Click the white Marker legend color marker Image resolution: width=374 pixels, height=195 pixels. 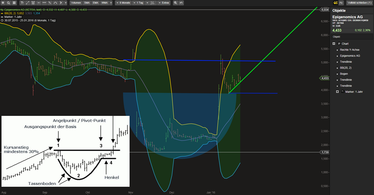click(2, 17)
